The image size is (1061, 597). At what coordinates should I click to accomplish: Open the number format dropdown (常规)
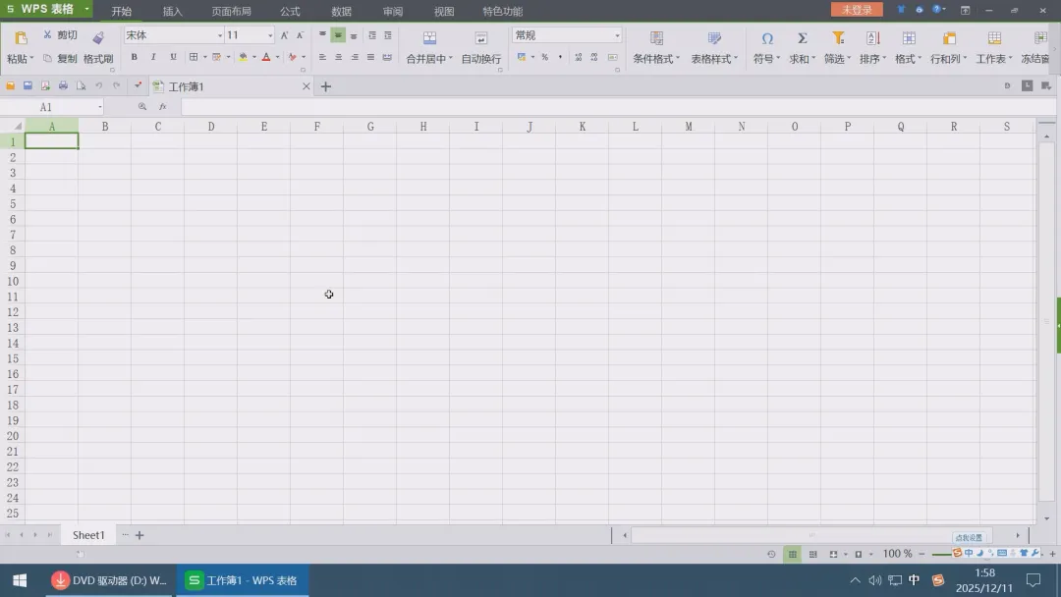point(617,35)
